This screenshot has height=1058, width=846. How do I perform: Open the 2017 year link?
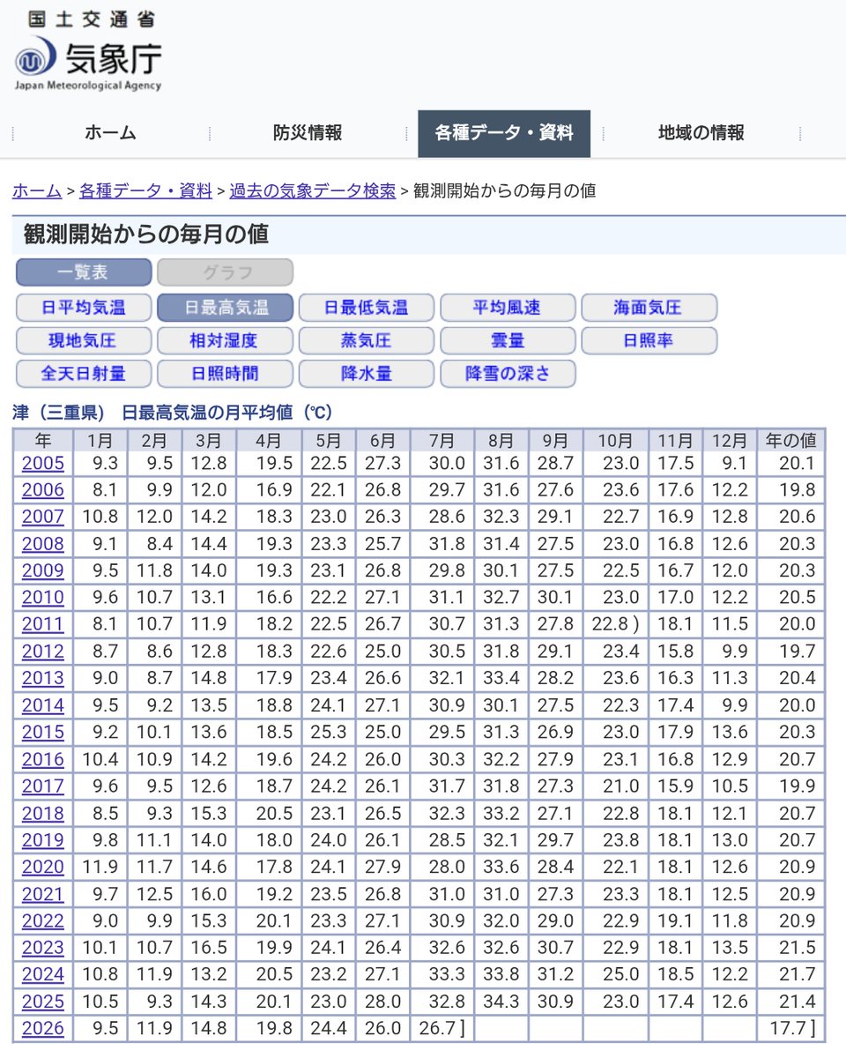(43, 786)
